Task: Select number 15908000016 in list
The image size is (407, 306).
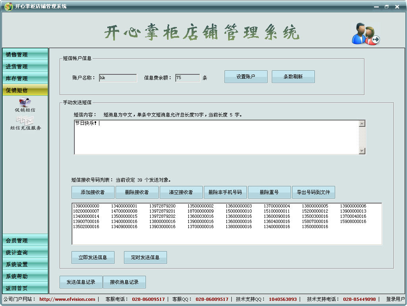Action: click(x=353, y=221)
